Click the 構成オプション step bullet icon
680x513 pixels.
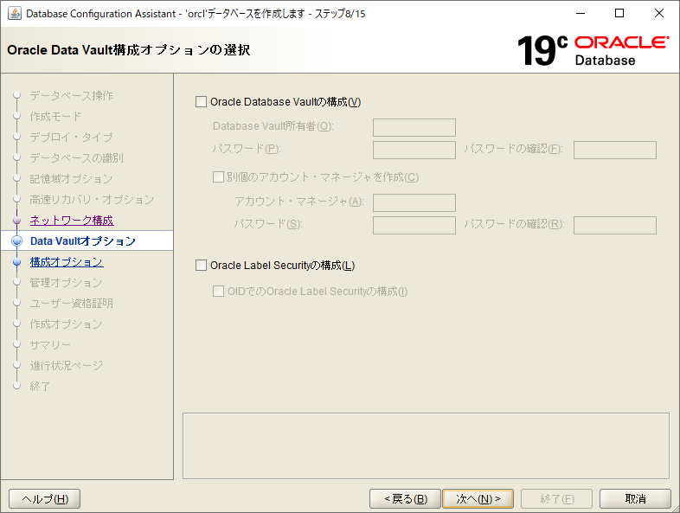17,262
